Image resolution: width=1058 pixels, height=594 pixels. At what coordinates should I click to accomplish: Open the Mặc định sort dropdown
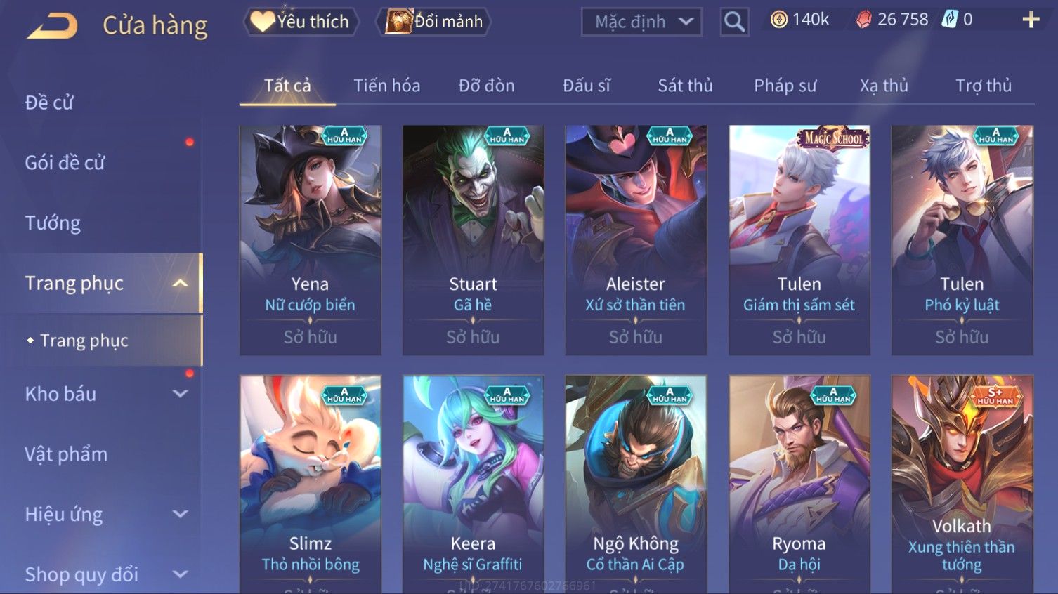641,22
